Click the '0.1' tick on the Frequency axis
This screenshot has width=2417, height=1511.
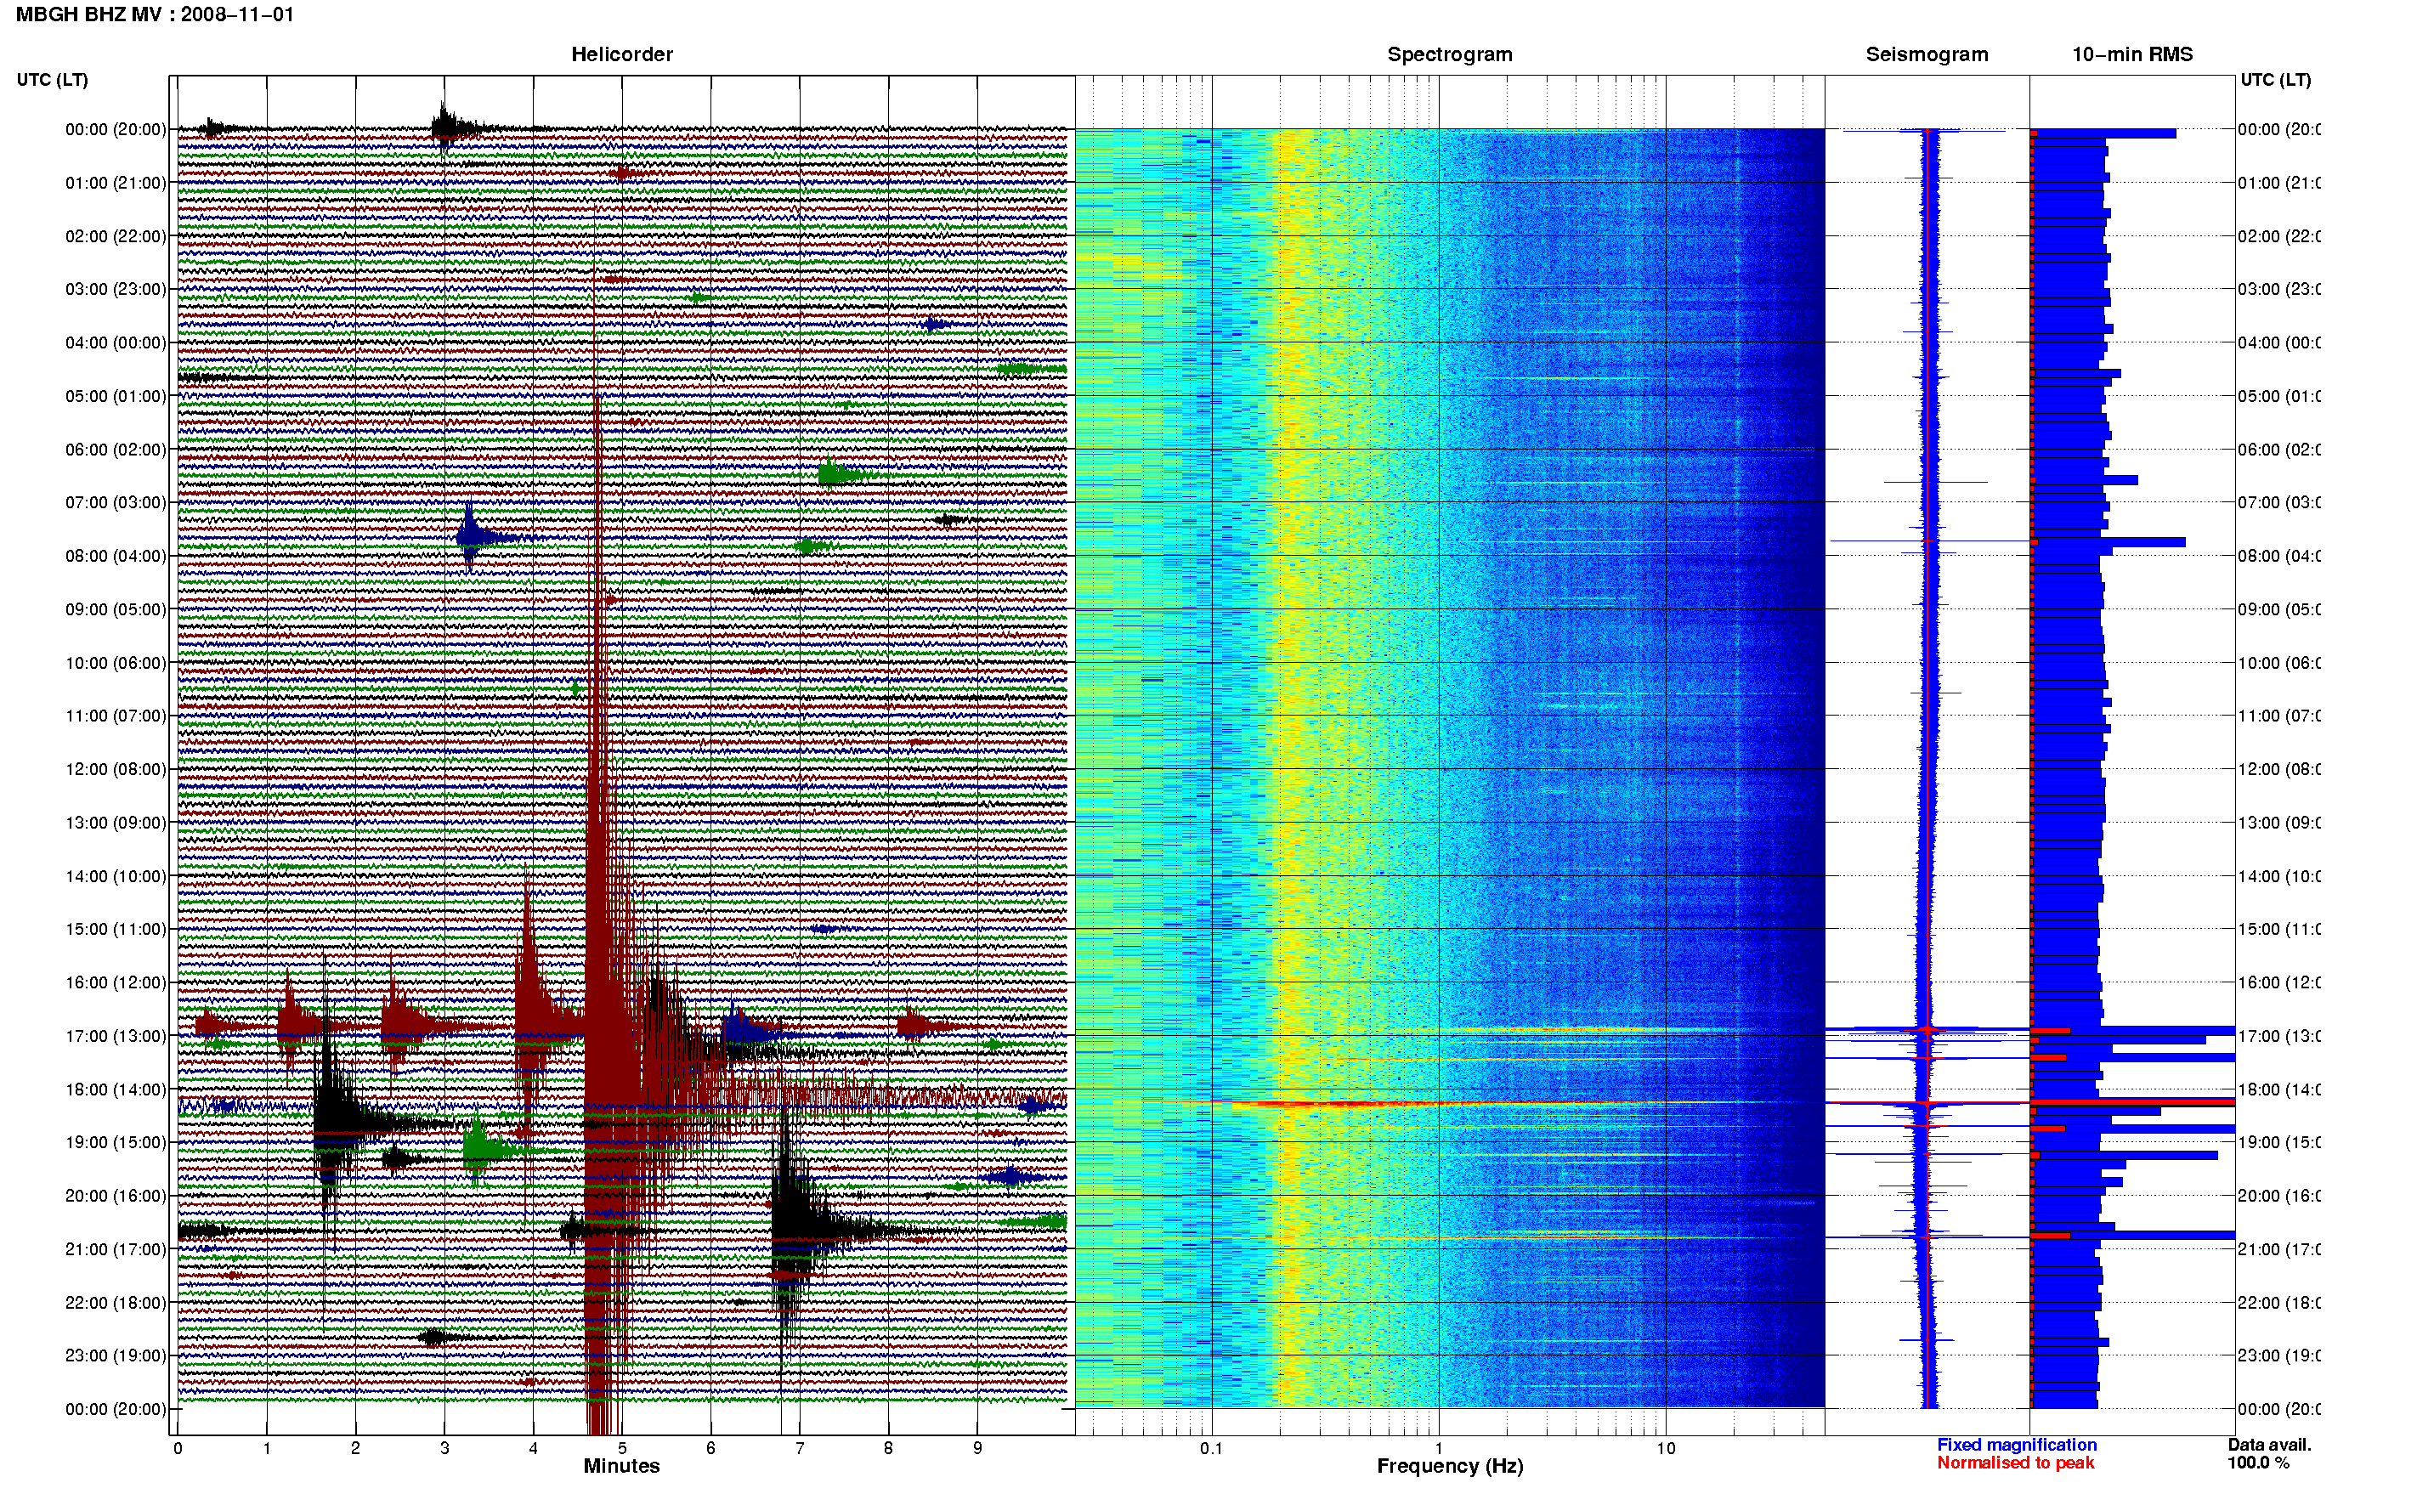(1211, 1448)
